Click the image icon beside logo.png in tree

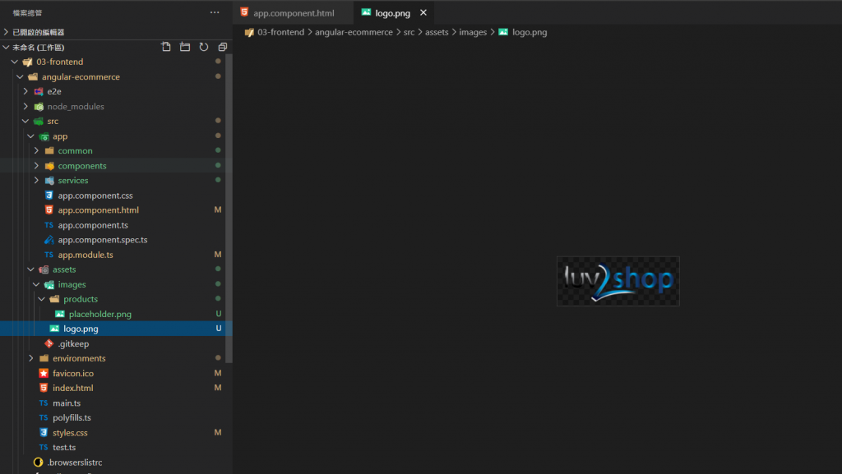click(x=54, y=328)
